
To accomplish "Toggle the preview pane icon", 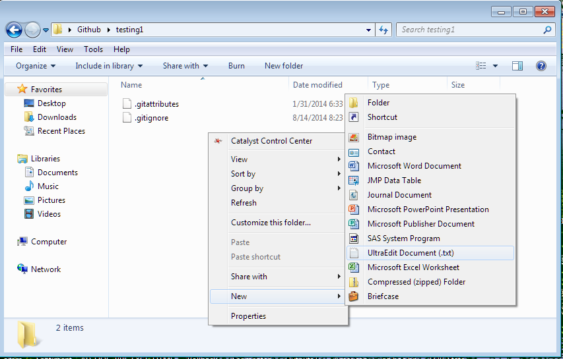I will click(x=517, y=66).
